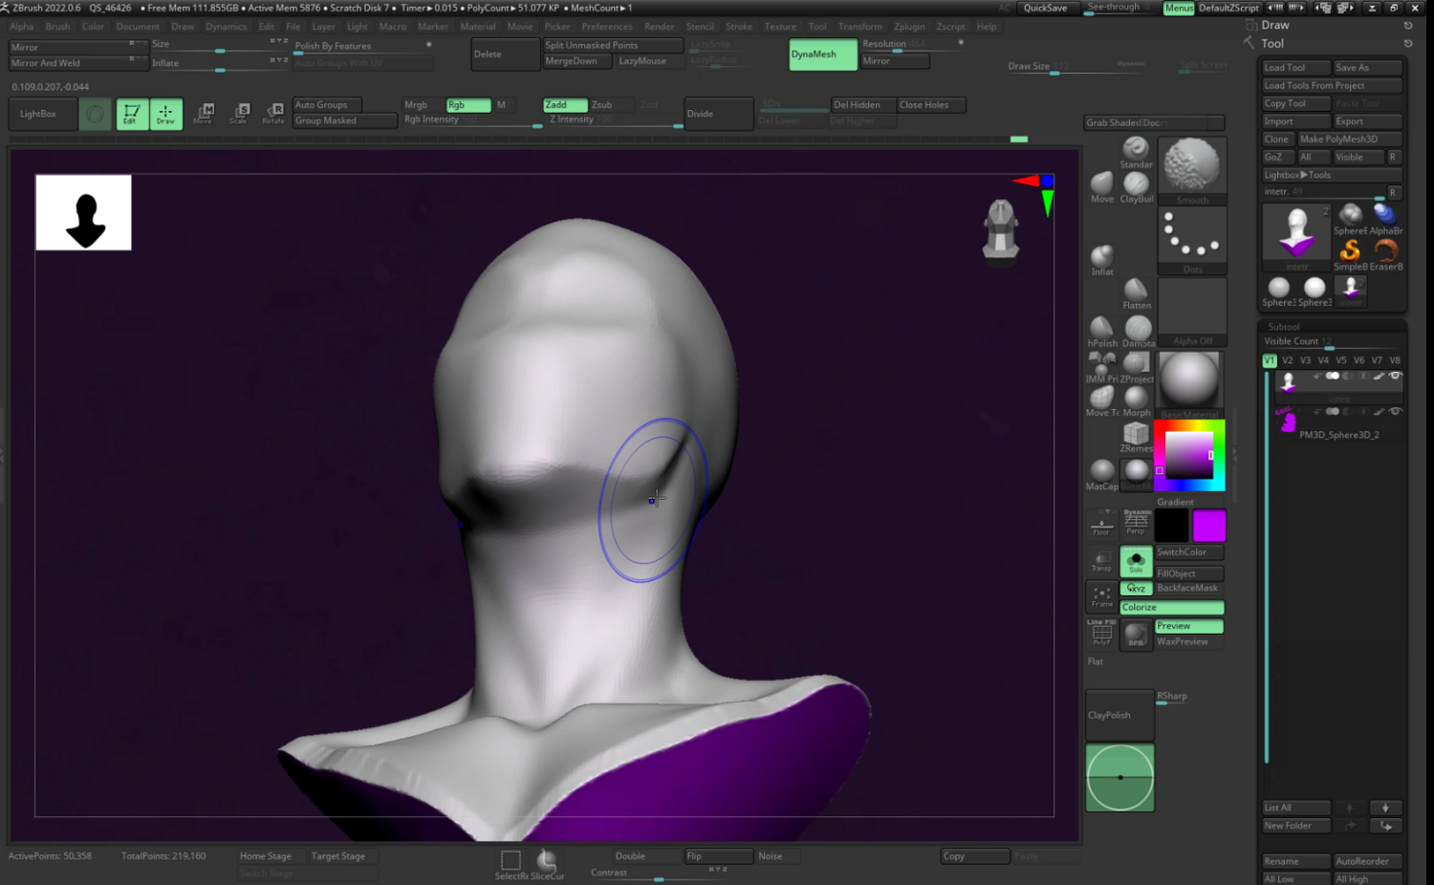Select the ZProject brush
Image resolution: width=1434 pixels, height=885 pixels.
(1137, 368)
